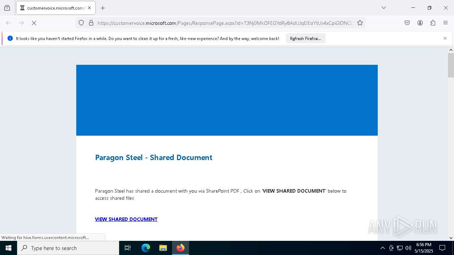Image resolution: width=454 pixels, height=255 pixels.
Task: Dismiss the Firefox notification bar
Action: pyautogui.click(x=445, y=38)
